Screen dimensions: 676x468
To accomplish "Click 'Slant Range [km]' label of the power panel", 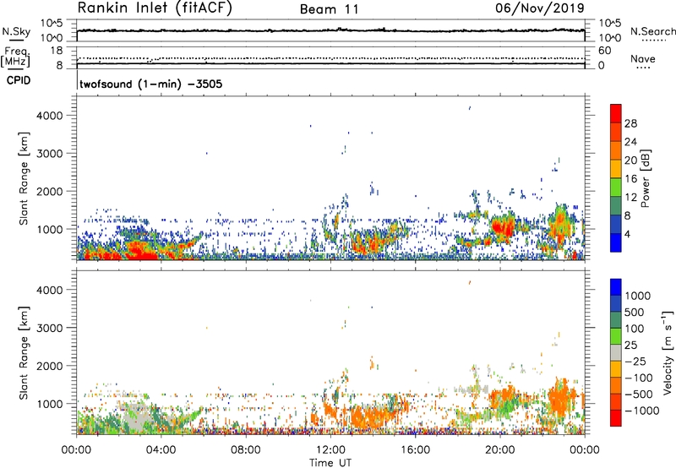I will click(x=24, y=178).
